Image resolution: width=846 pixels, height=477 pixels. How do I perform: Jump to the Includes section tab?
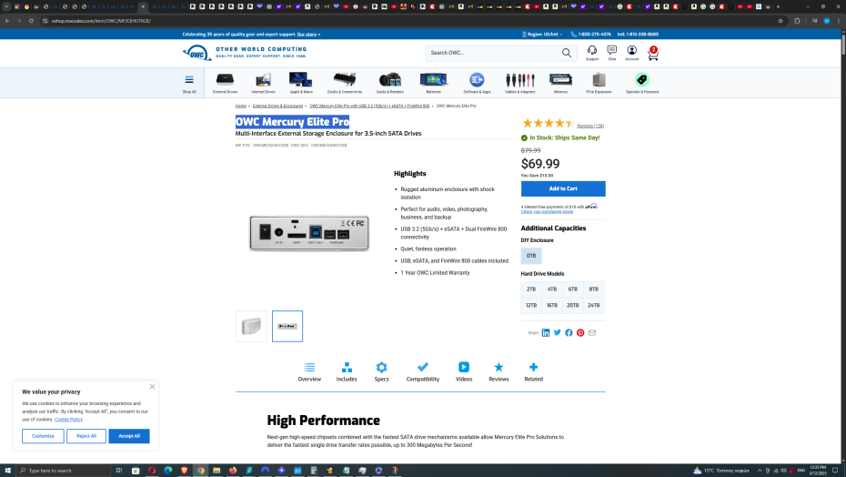347,371
